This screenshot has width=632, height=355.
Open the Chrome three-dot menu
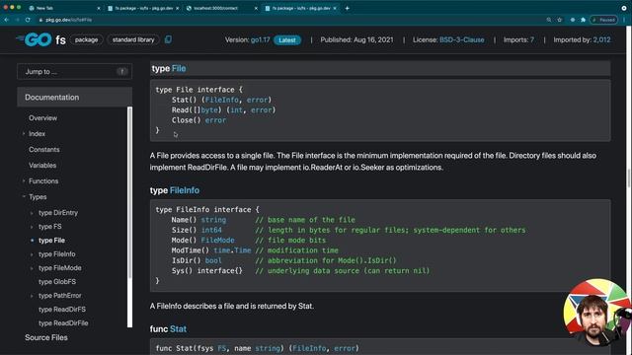pyautogui.click(x=624, y=20)
